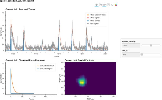Screen dimensions: 162x100
Task: Click the sparse_penalty slider handle
Action: 151,45
